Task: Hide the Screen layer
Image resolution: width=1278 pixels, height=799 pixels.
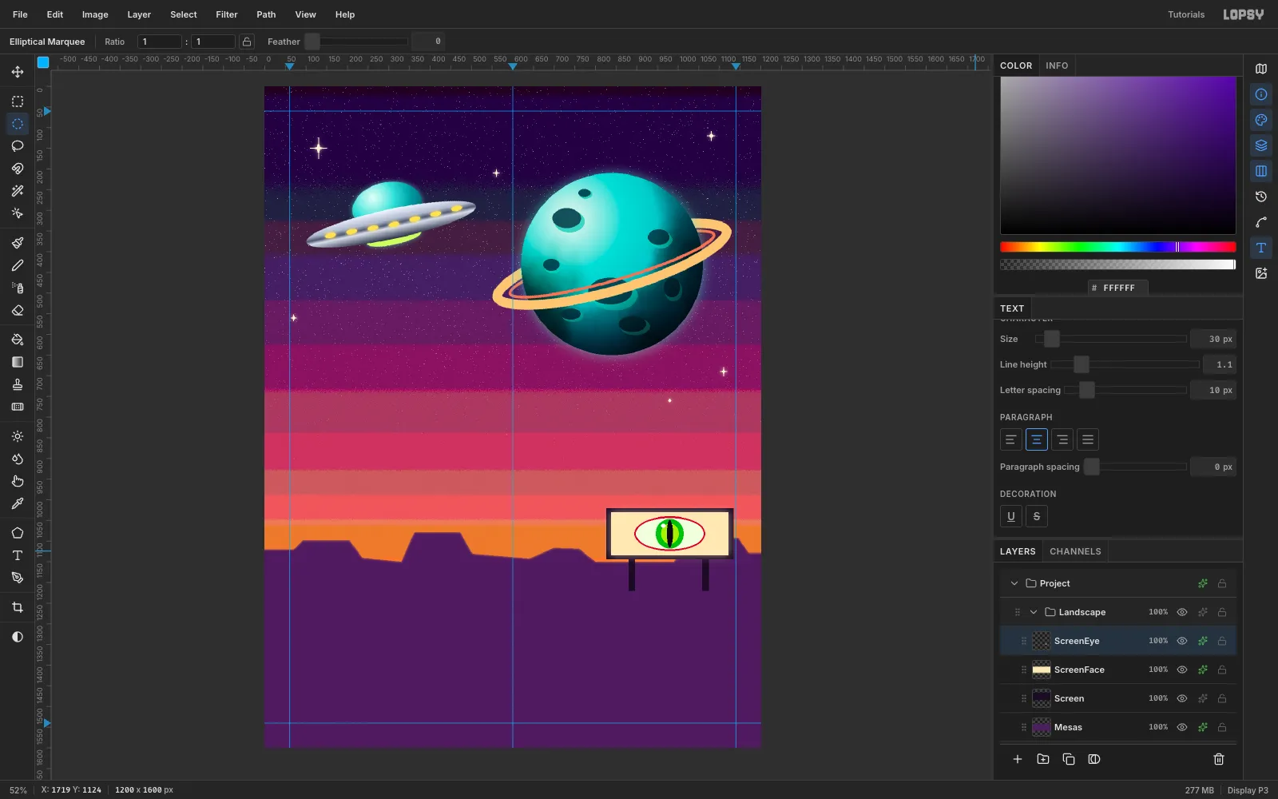Action: 1182,698
